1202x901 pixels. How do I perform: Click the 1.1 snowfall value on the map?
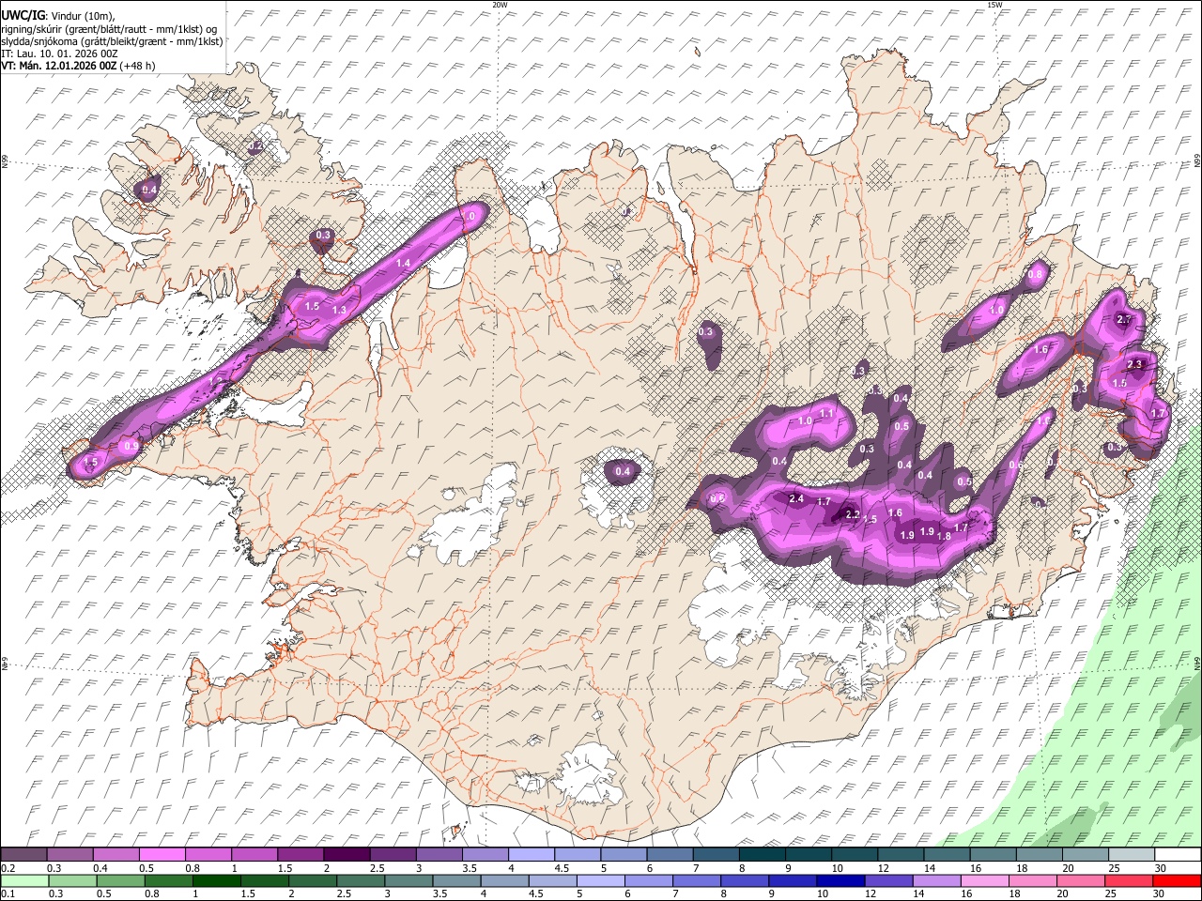(x=826, y=413)
